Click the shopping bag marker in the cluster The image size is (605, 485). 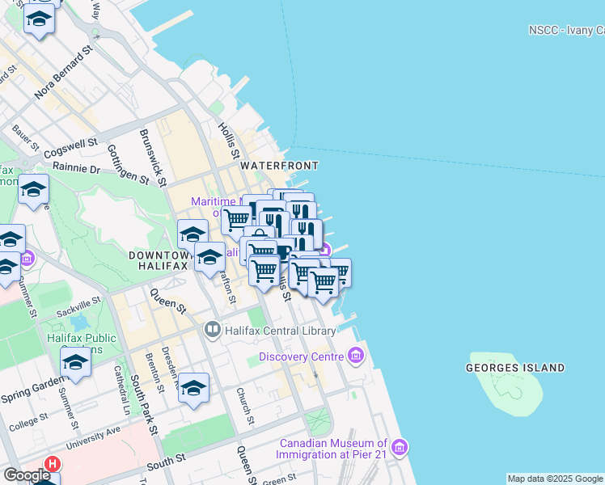(x=260, y=232)
